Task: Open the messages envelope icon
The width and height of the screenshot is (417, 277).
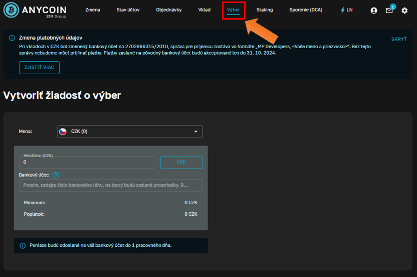Action: pyautogui.click(x=389, y=10)
